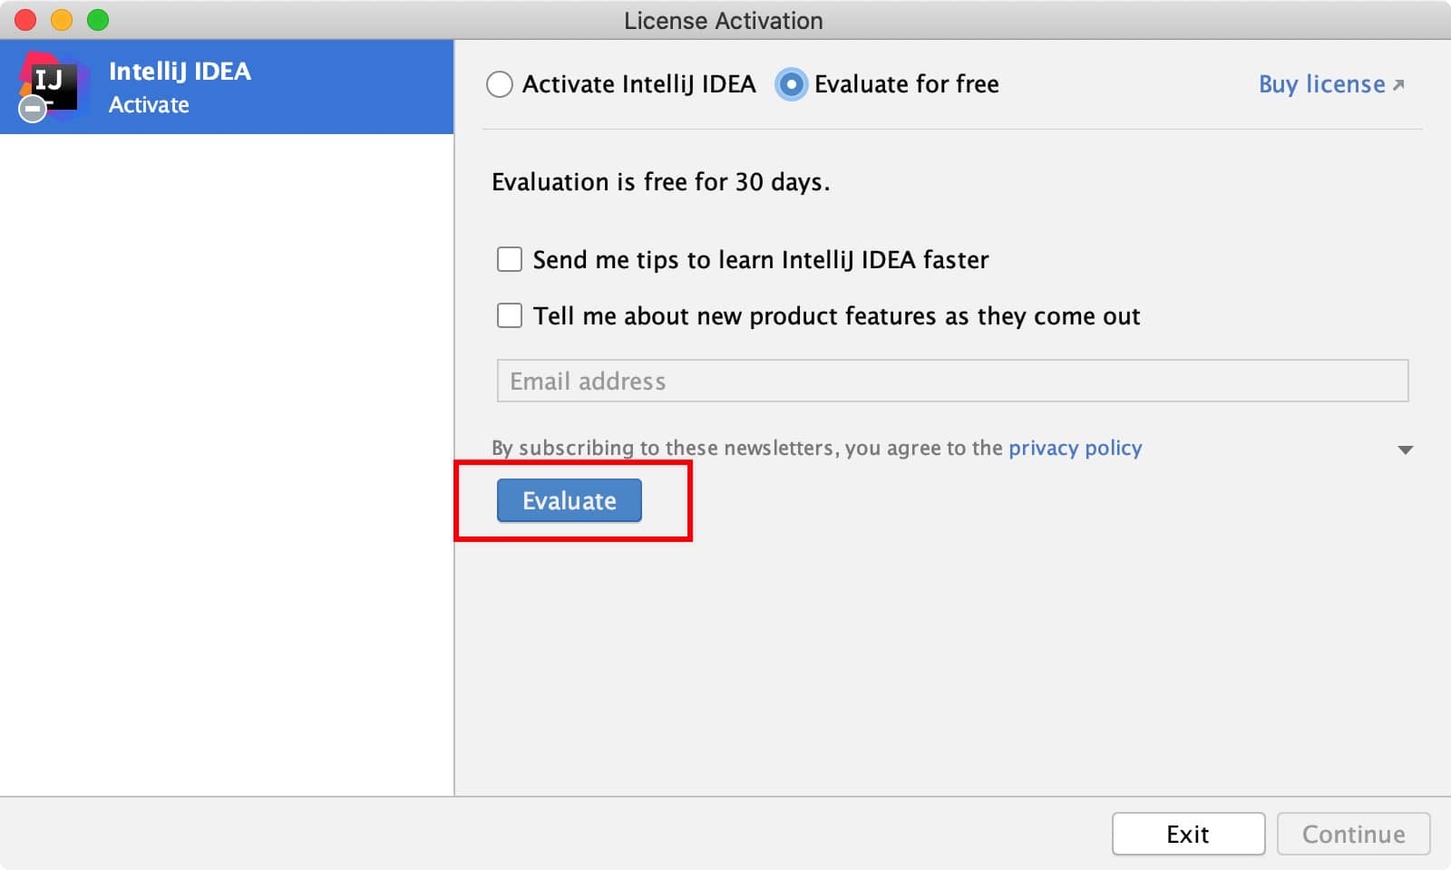Click the 'Evaluation is free for 30 days' text
Viewport: 1451px width, 870px height.
pos(660,182)
